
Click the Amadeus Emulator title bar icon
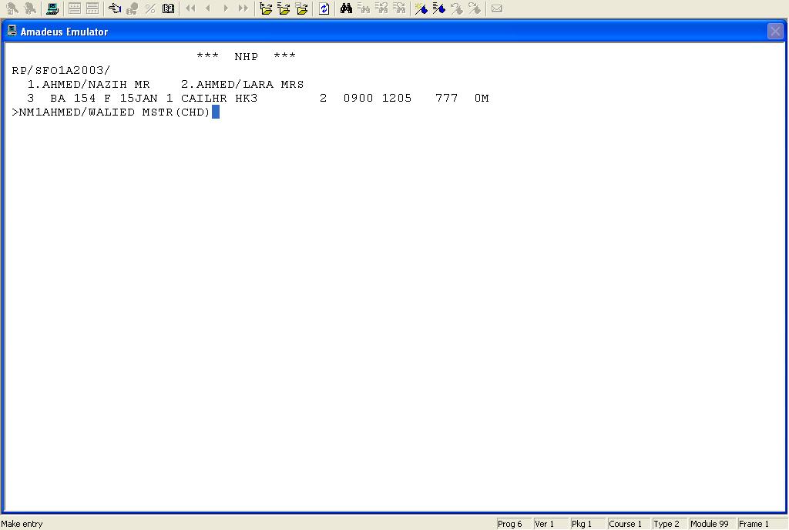tap(12, 31)
